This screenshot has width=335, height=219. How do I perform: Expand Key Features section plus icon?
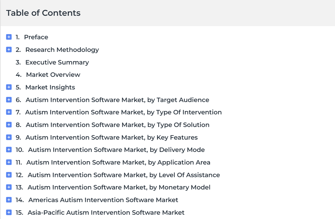point(9,137)
